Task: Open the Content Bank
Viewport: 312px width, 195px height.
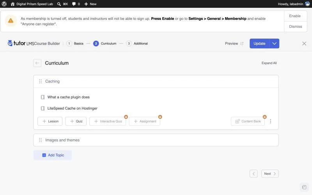Action: coord(248,121)
